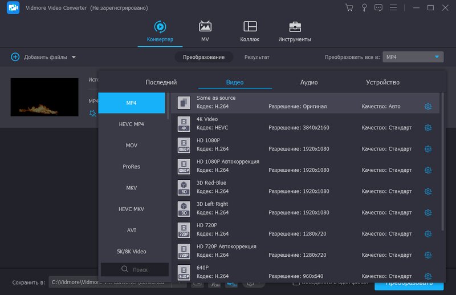
Task: Select AVI format
Action: tap(132, 230)
